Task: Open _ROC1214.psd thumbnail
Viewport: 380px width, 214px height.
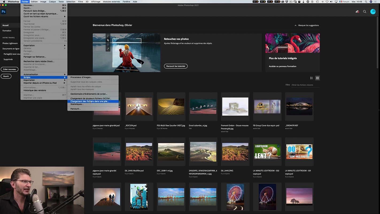Action: (x=139, y=106)
